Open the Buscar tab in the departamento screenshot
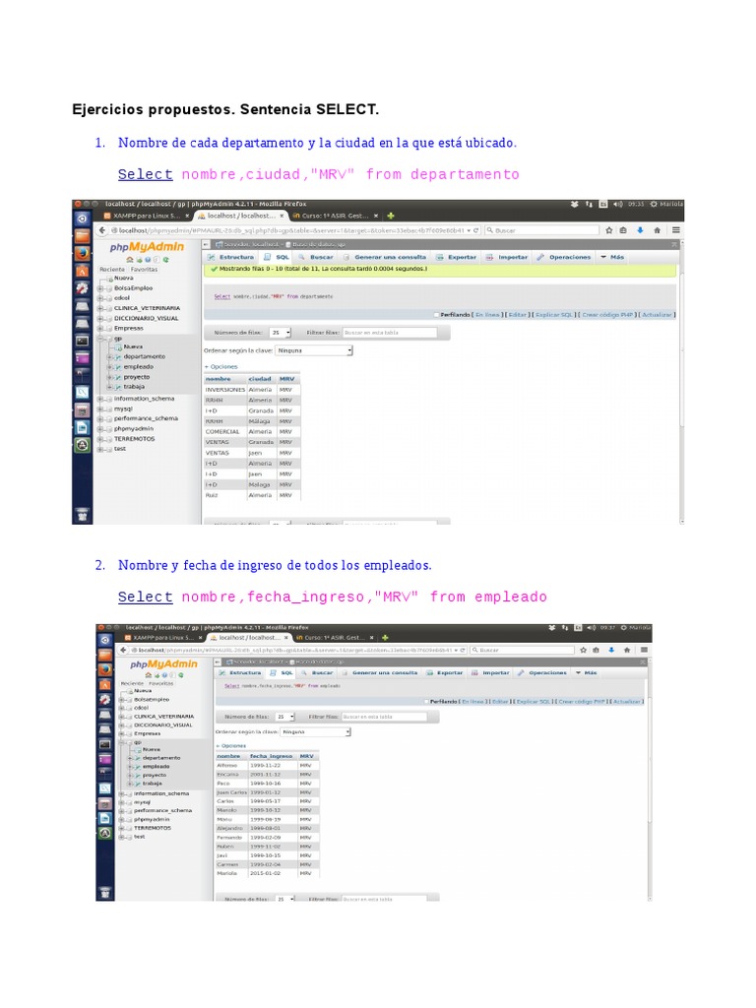Viewport: 756px width, 1008px height. click(x=316, y=257)
